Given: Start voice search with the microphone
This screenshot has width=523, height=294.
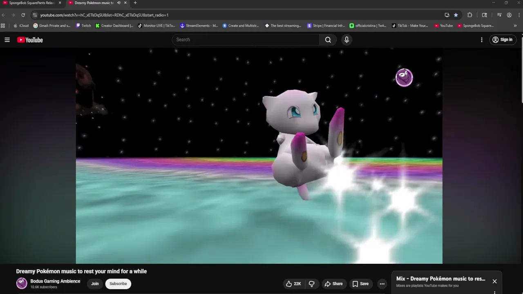Looking at the screenshot, I should click(346, 40).
